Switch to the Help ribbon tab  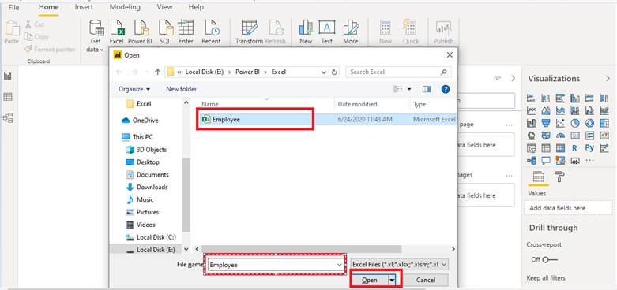196,7
